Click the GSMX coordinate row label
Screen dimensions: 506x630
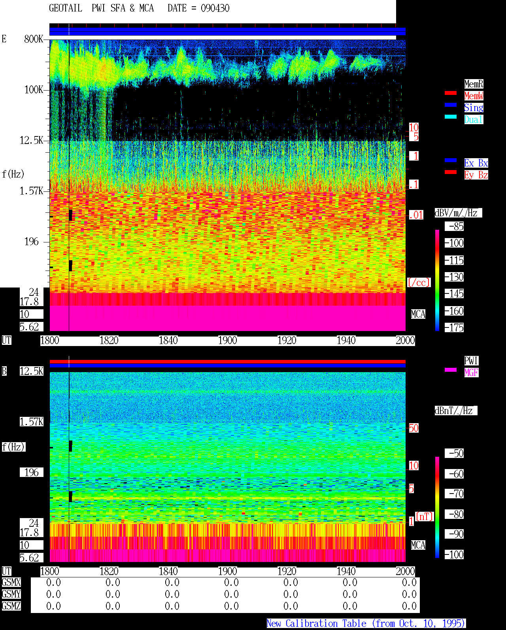pyautogui.click(x=11, y=583)
